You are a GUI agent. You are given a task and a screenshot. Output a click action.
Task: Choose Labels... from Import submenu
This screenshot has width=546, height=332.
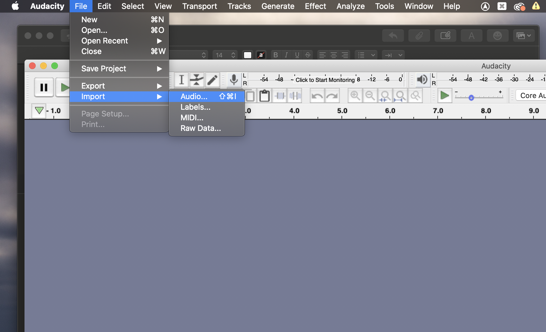tap(207, 107)
